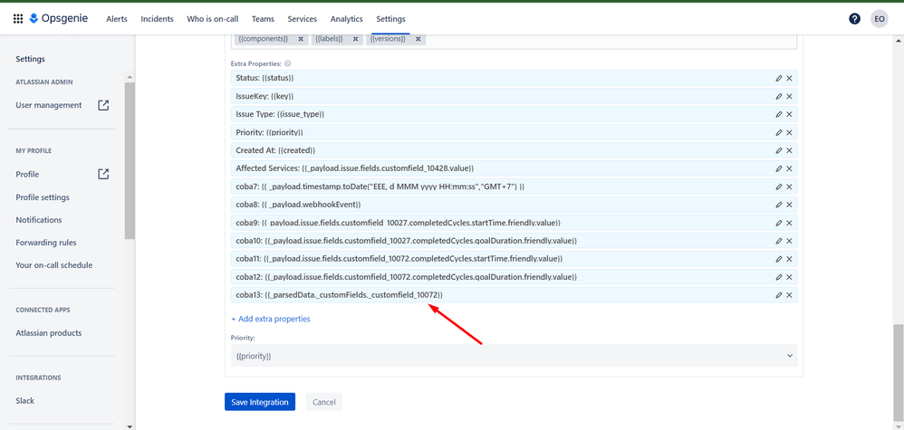
Task: Delete the Issue Type extra property
Action: tap(789, 114)
